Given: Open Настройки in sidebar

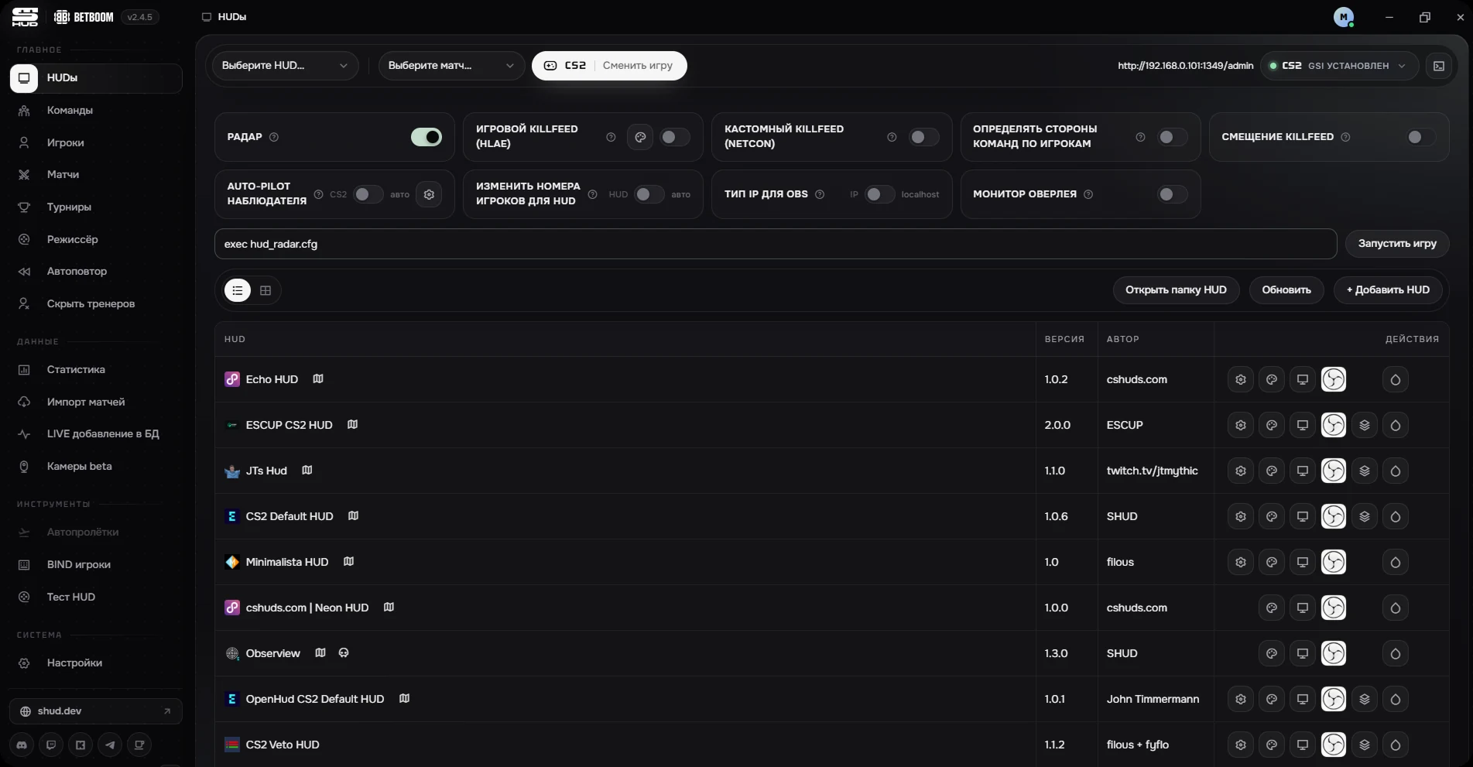Looking at the screenshot, I should [96, 663].
